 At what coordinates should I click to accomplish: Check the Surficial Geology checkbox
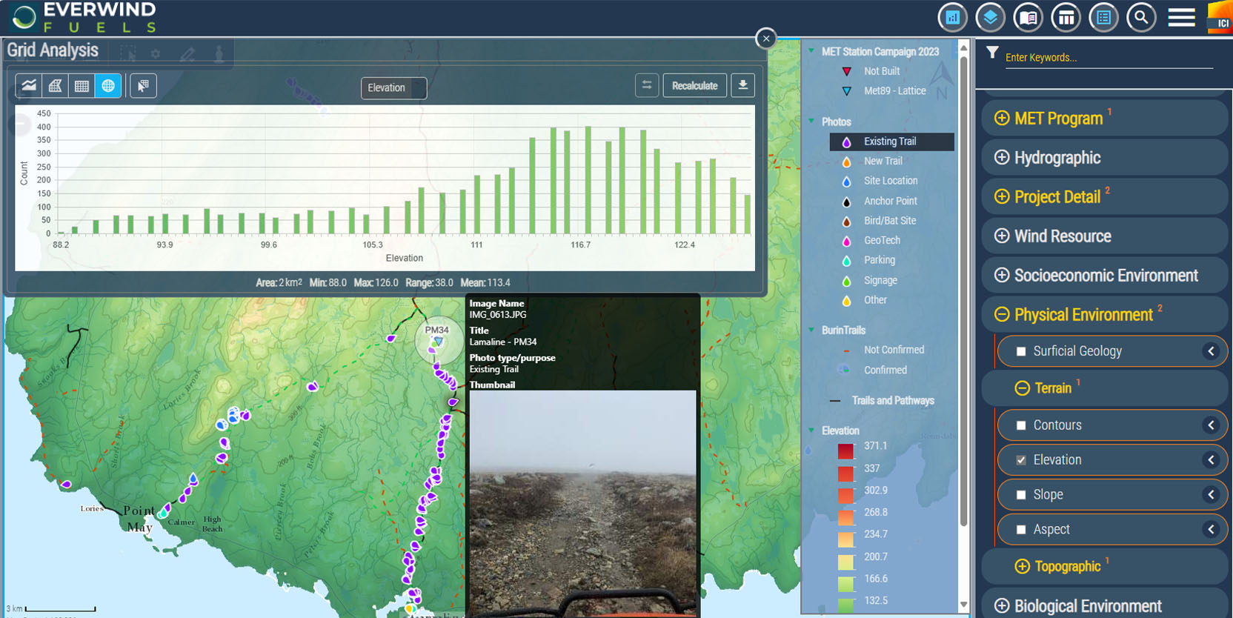1021,351
